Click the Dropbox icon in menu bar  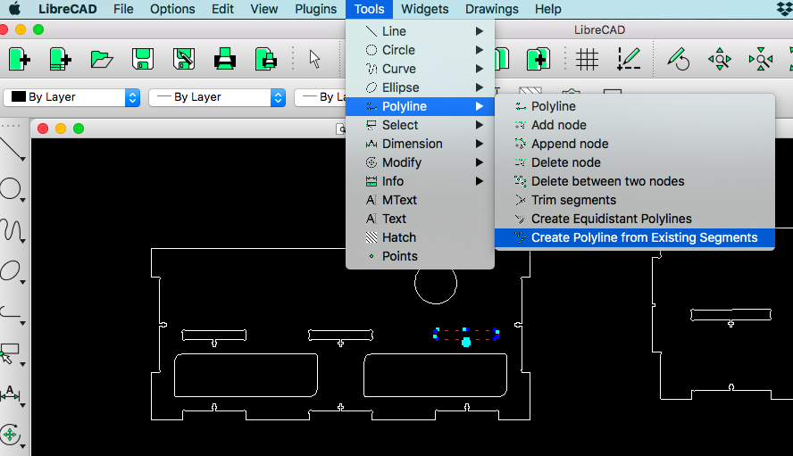pos(784,9)
